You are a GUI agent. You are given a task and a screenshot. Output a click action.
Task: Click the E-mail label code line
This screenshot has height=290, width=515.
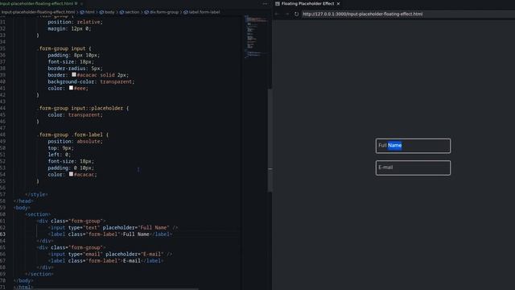[x=105, y=261]
